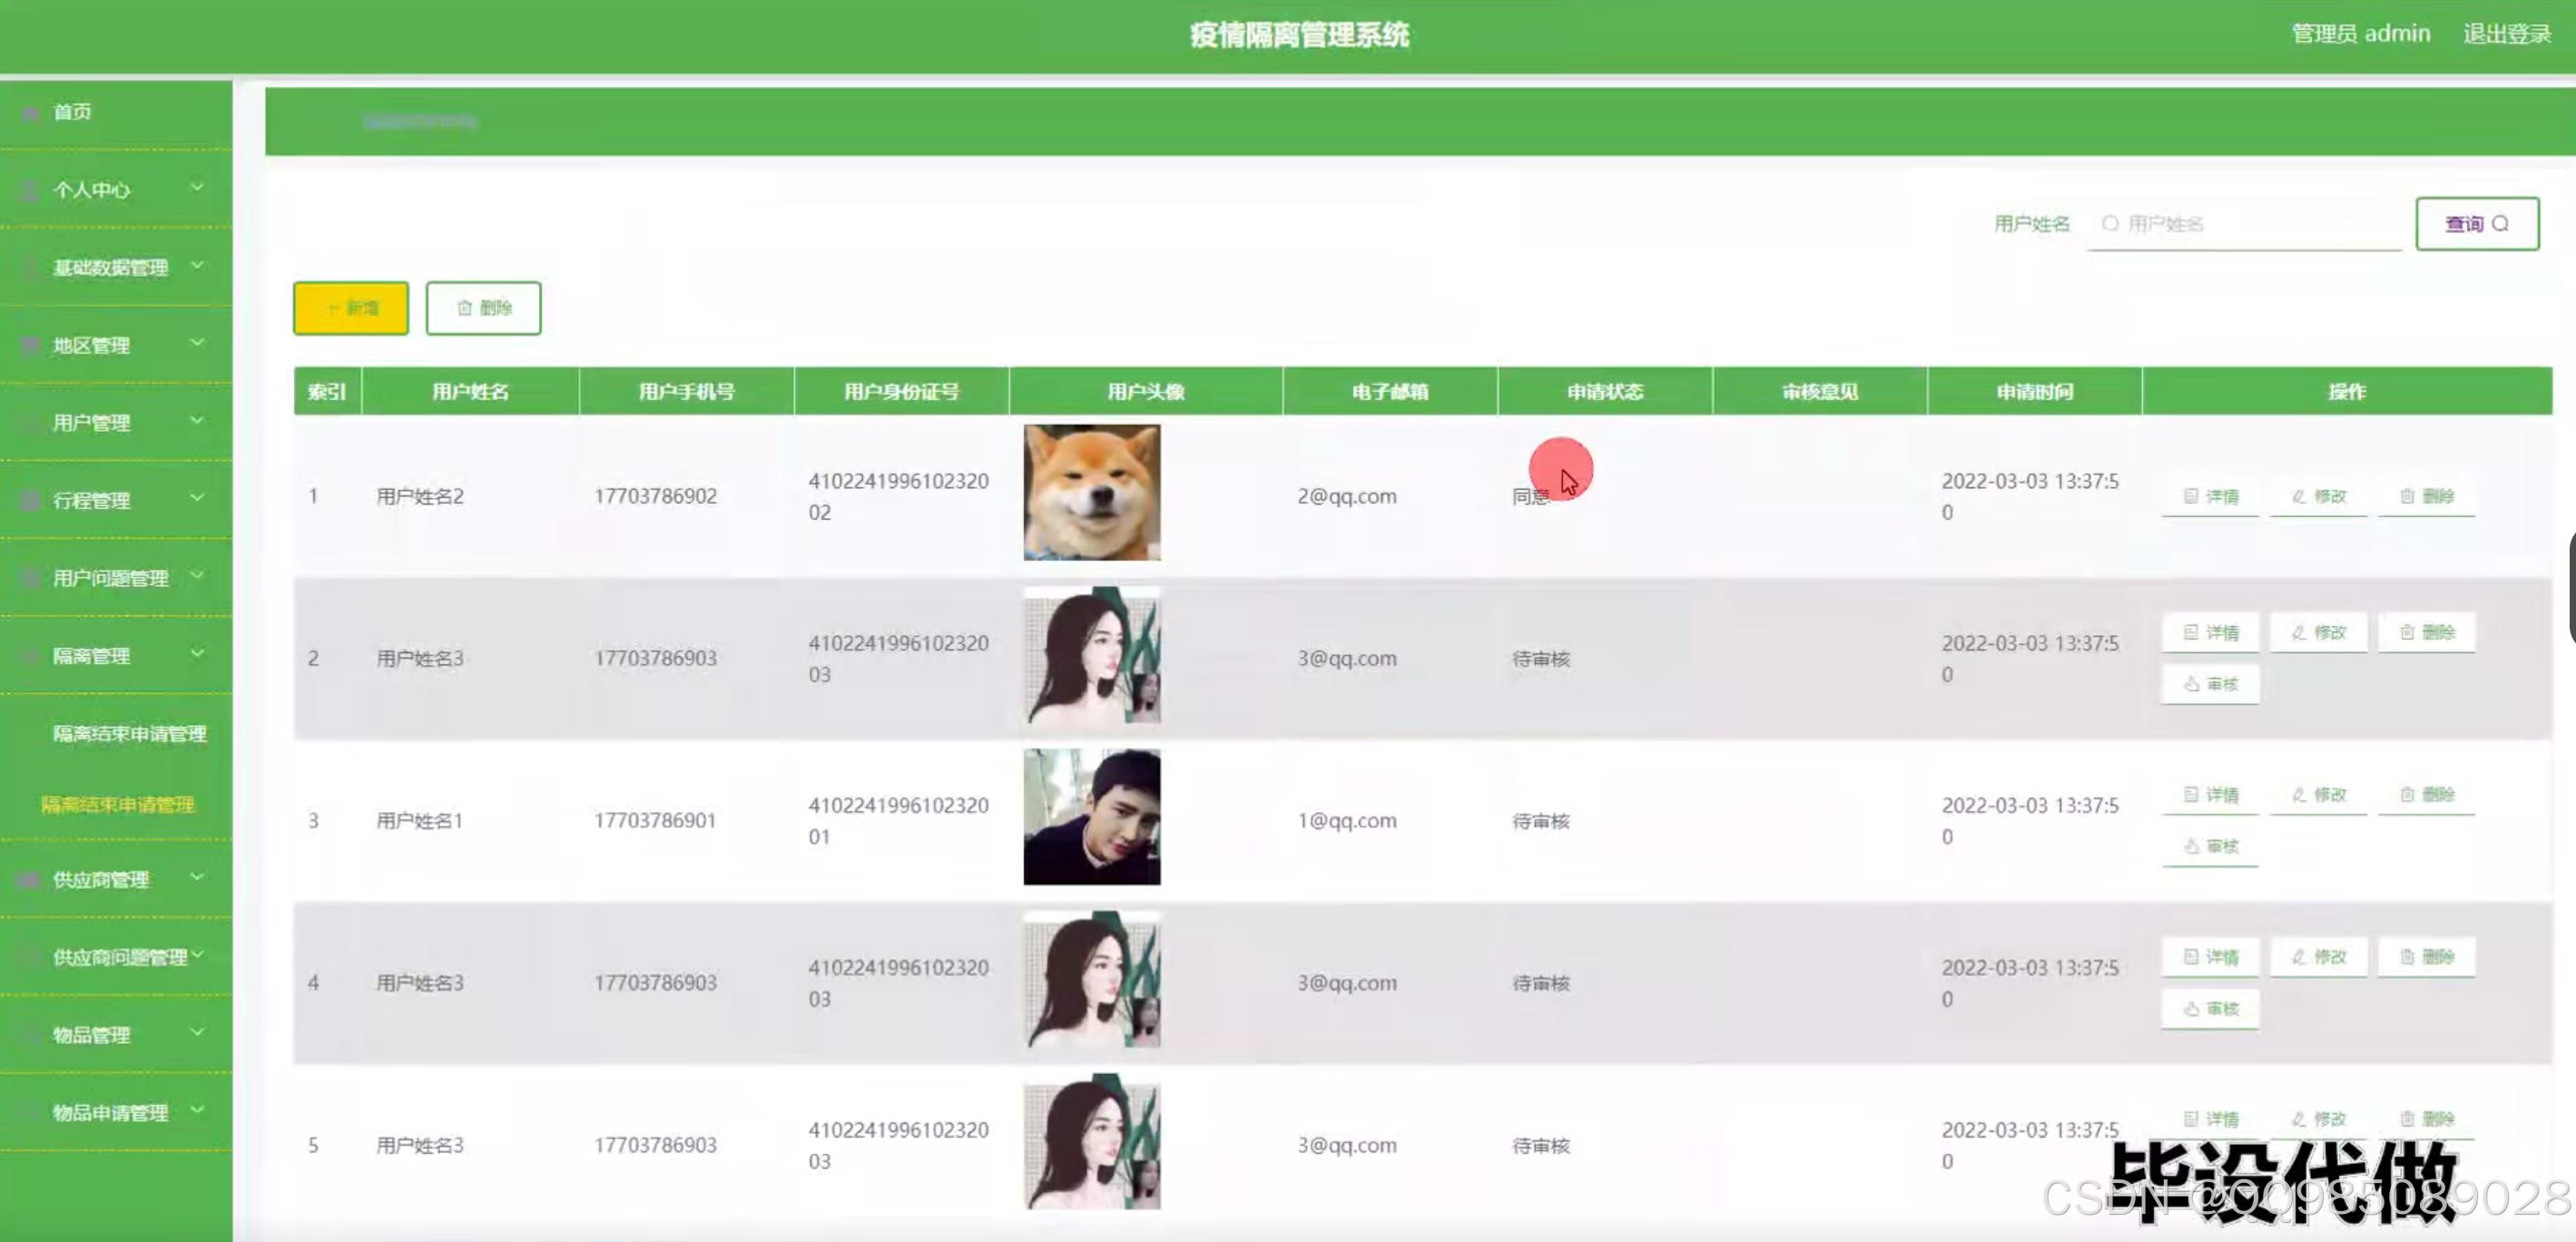Click the 详情 icon button in row 1
The image size is (2576, 1242).
[2209, 496]
